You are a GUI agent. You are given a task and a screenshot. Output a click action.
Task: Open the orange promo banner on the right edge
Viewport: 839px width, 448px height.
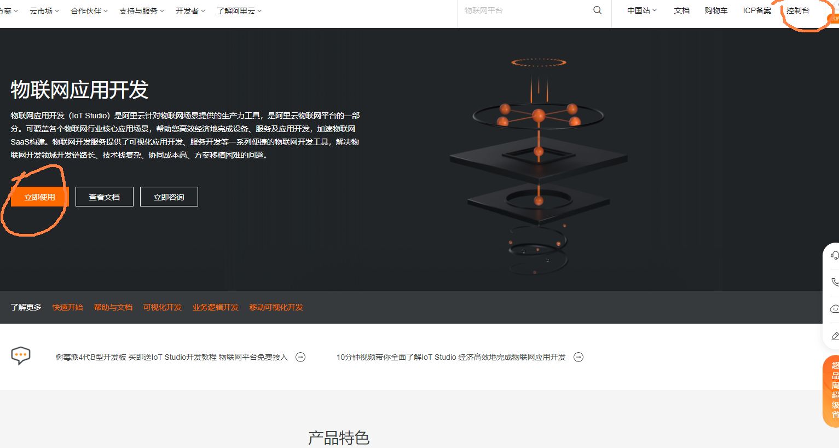[x=831, y=391]
